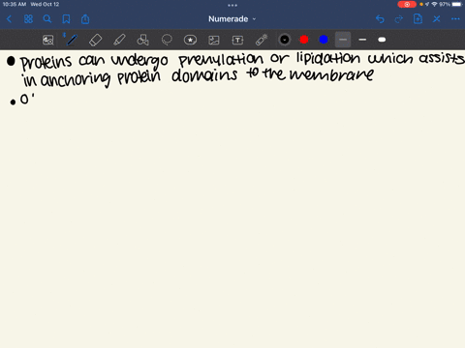Select the Image insert tool
The image size is (465, 348).
pos(214,40)
